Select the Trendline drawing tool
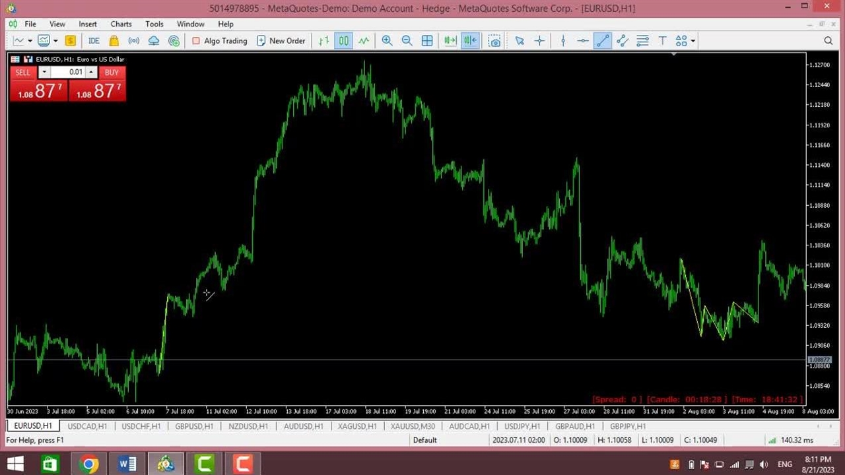The height and width of the screenshot is (475, 845). (602, 41)
